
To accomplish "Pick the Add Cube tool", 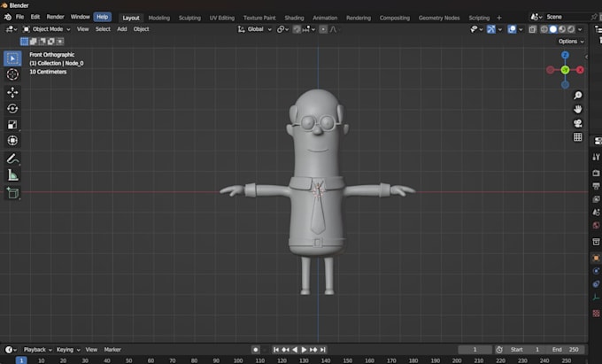I will [12, 193].
